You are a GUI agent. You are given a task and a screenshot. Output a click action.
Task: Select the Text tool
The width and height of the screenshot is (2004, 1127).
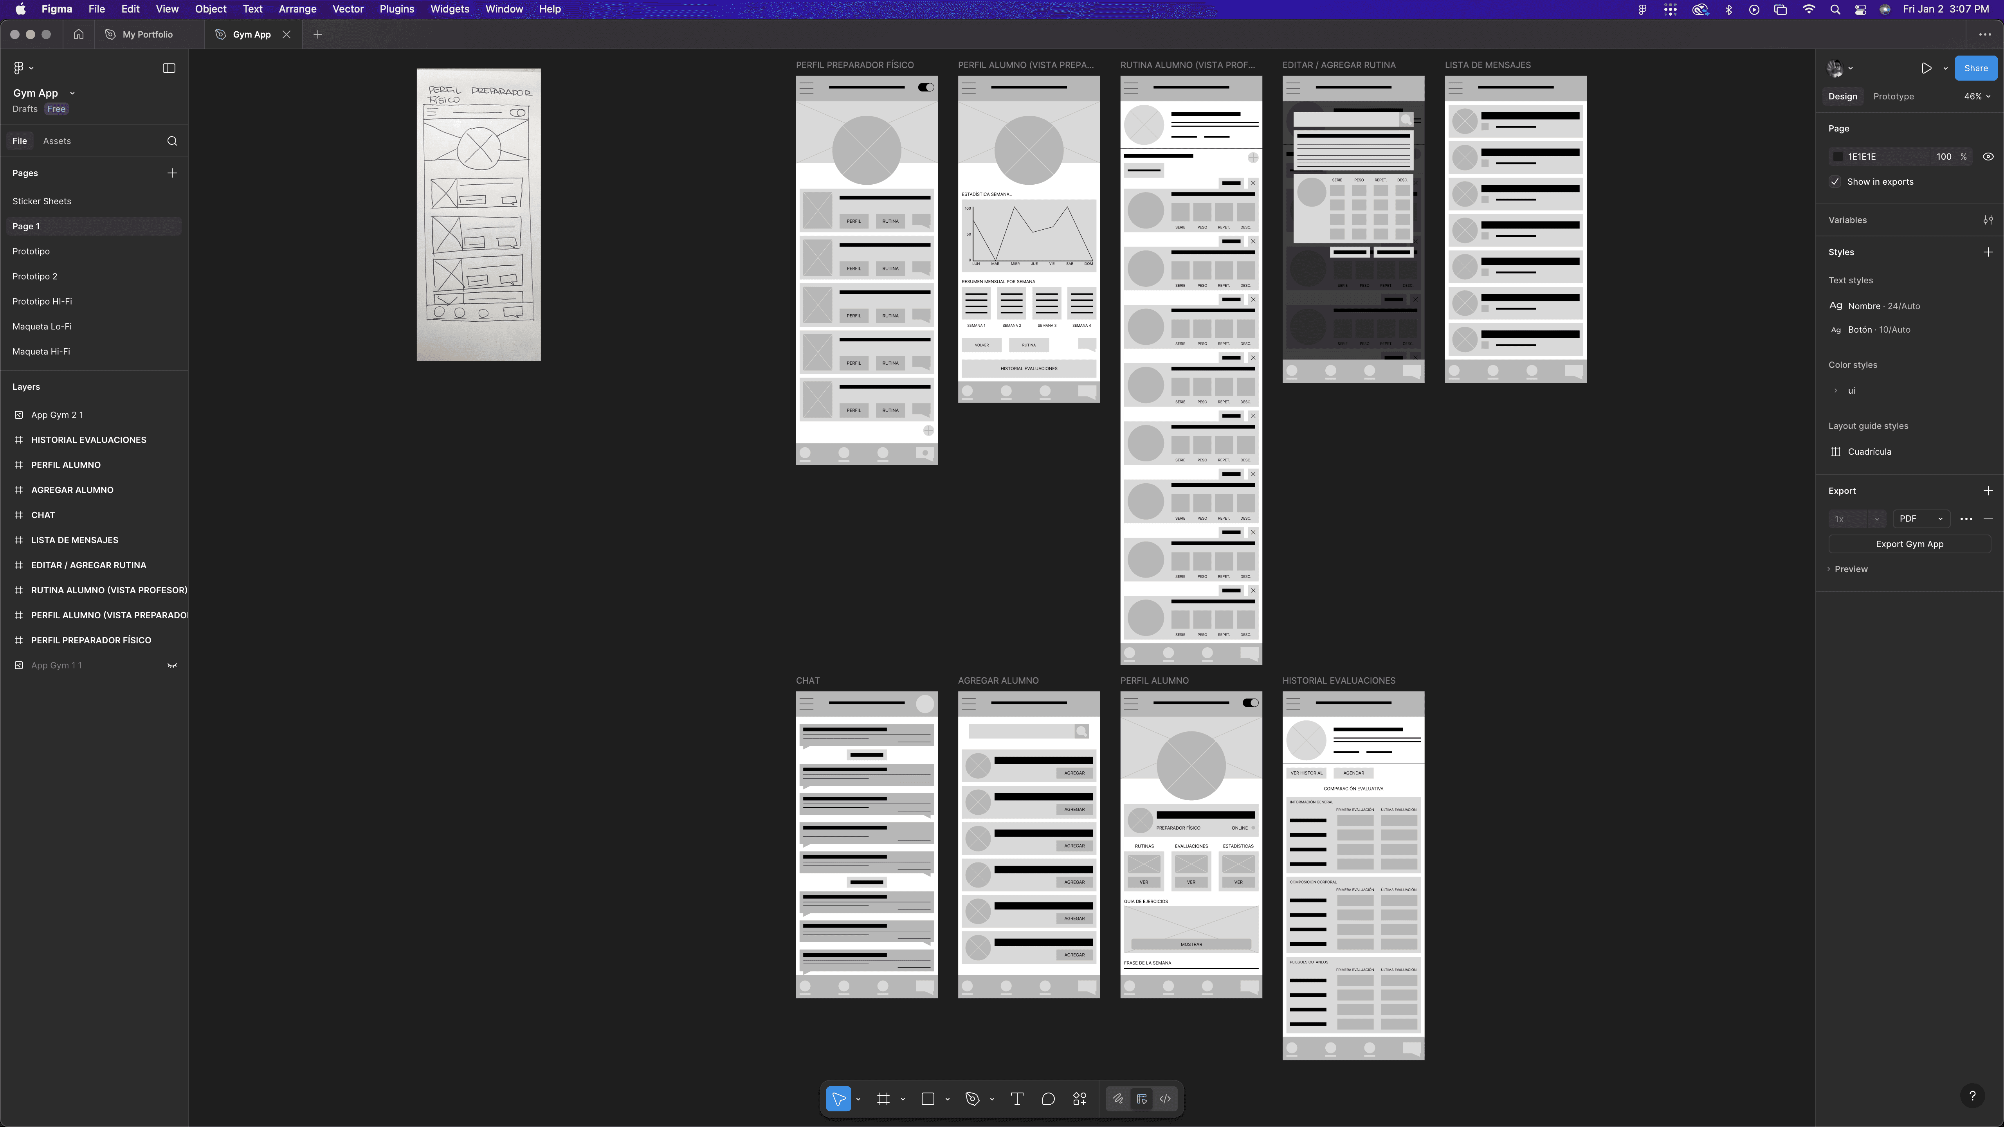click(x=1017, y=1099)
